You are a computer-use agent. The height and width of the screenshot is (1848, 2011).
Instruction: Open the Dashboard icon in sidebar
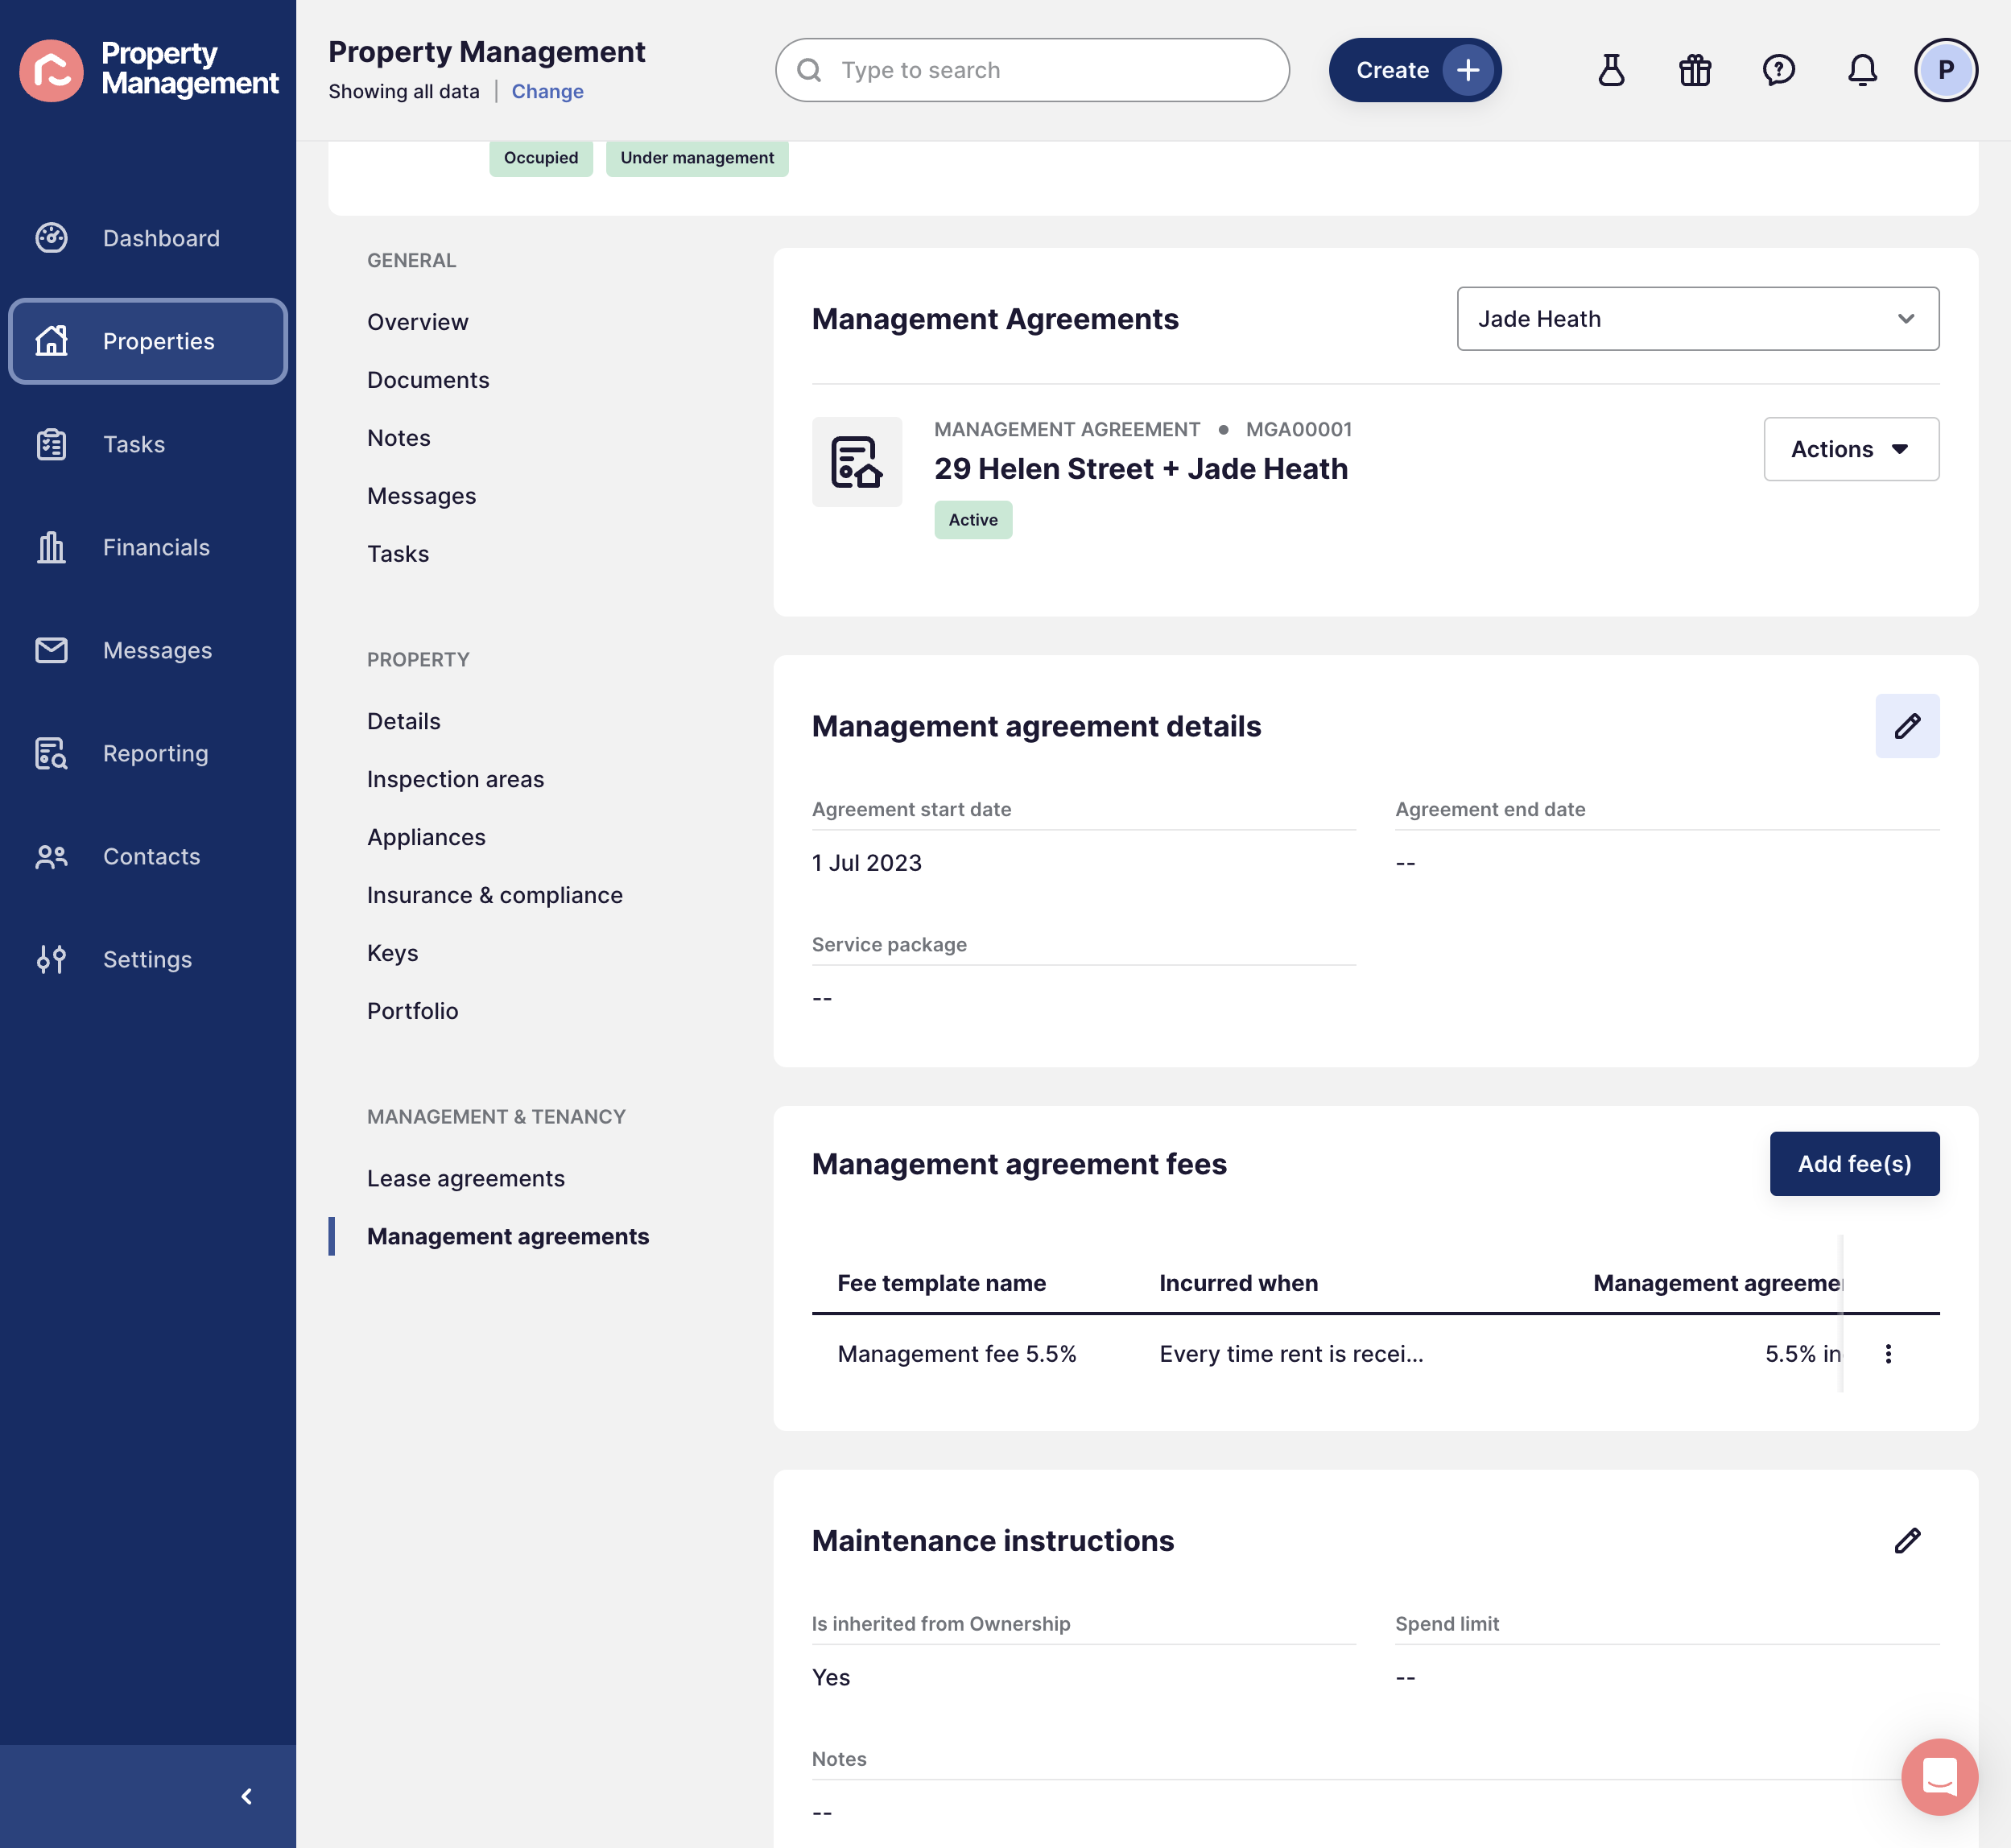52,238
